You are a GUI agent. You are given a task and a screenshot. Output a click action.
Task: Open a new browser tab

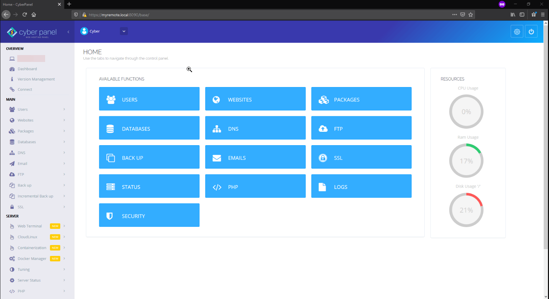(69, 4)
